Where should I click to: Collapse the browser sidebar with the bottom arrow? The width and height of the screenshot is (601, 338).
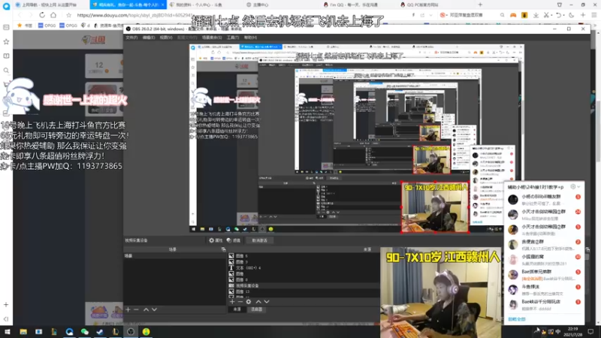click(x=6, y=318)
